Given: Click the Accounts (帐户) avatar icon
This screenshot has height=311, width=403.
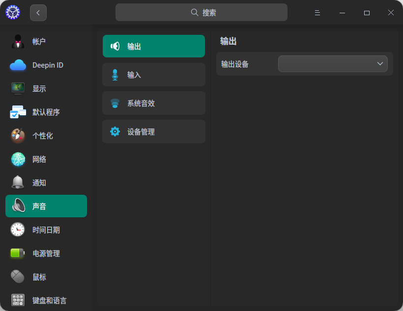Looking at the screenshot, I should tap(18, 42).
